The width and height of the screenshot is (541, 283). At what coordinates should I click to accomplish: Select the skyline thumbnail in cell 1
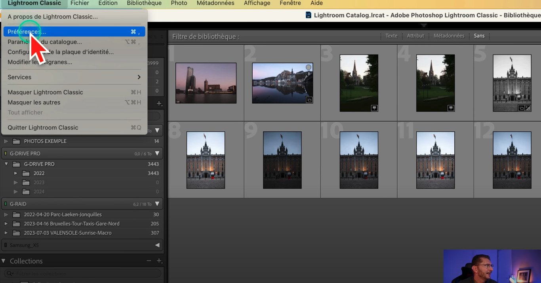point(206,83)
